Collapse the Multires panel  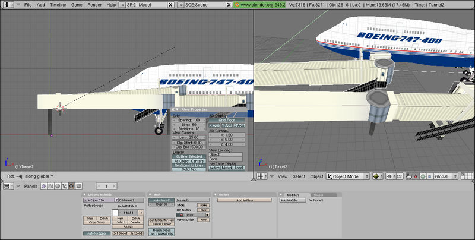pyautogui.click(x=216, y=195)
